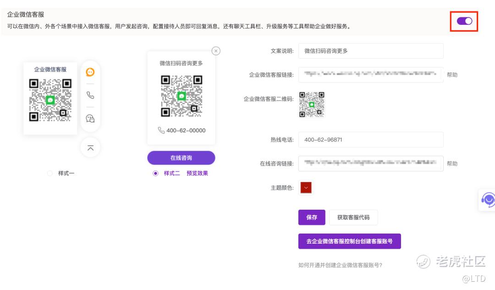Click the 企业微信客服链接 input field
The width and height of the screenshot is (495, 290).
[x=371, y=74]
